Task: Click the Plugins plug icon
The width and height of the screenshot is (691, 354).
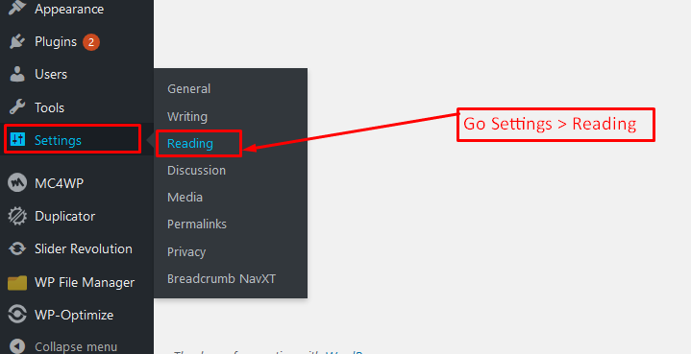Action: (x=17, y=42)
